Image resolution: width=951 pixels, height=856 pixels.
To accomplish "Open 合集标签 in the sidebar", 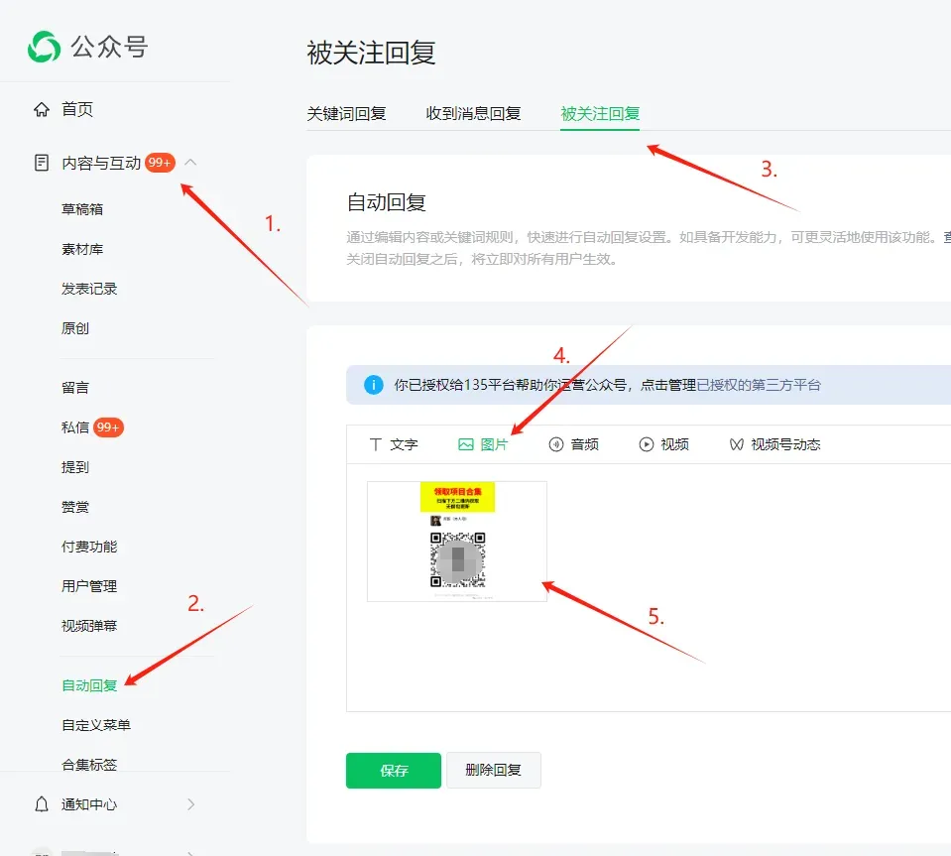I will click(89, 765).
